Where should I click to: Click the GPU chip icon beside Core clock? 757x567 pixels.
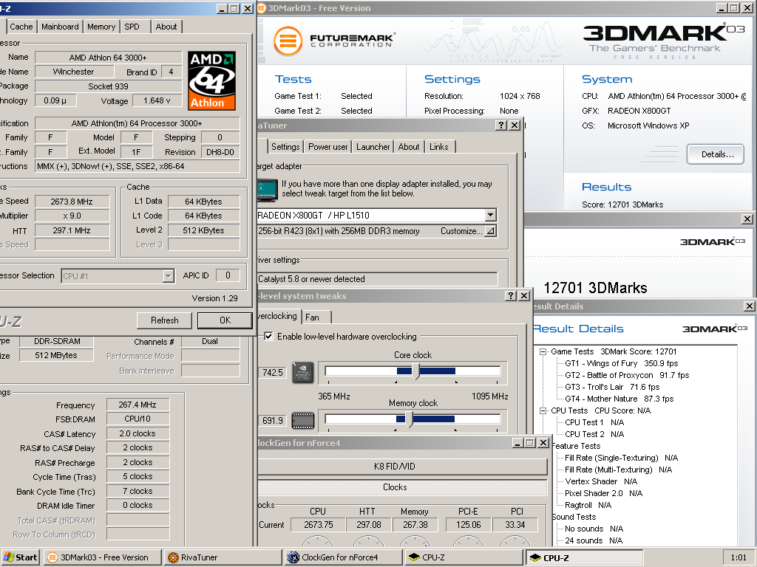[303, 373]
